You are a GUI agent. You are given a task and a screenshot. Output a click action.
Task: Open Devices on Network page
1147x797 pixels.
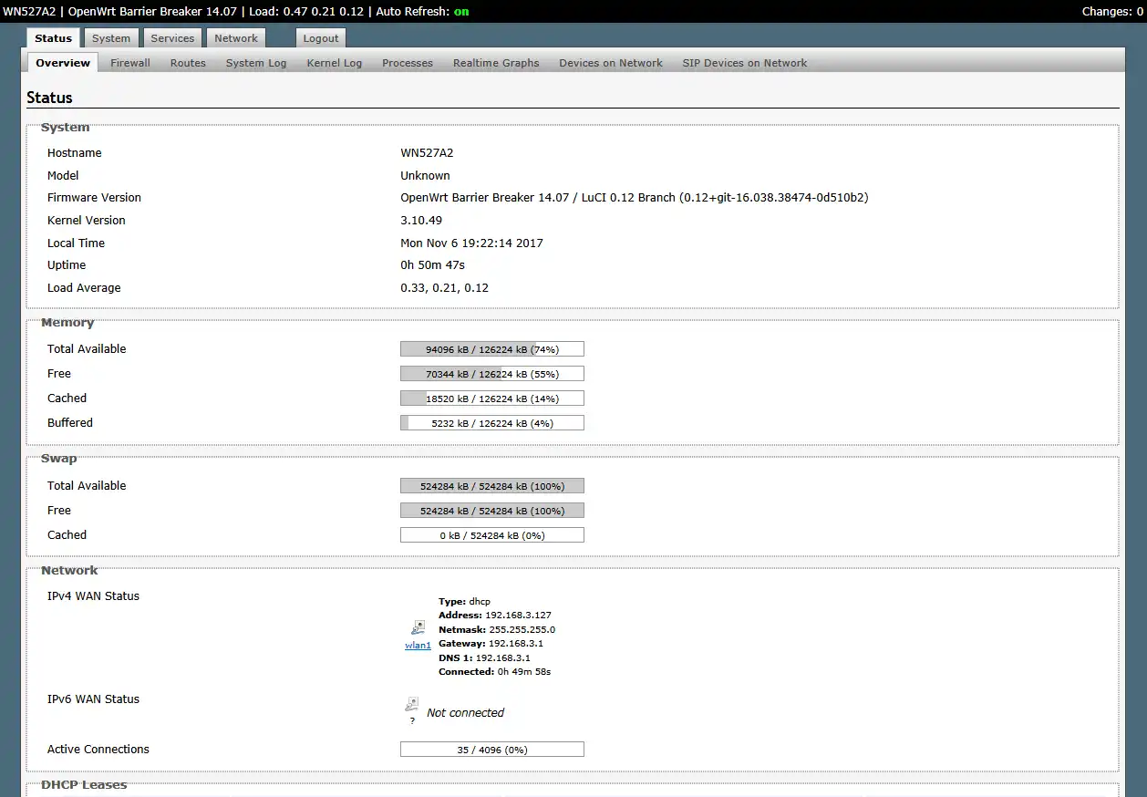(x=611, y=63)
